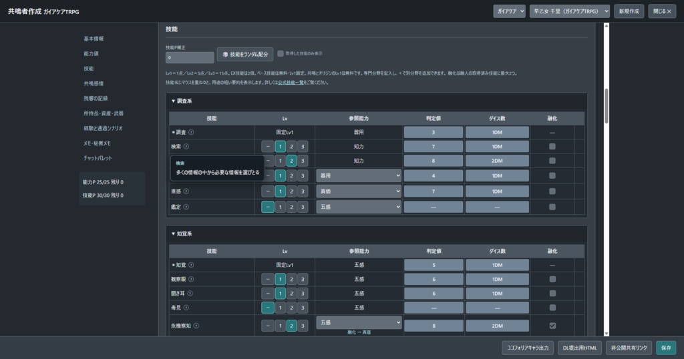Open 所持品・資産・武器 section
Image resolution: width=684 pixels, height=359 pixels.
click(x=104, y=113)
